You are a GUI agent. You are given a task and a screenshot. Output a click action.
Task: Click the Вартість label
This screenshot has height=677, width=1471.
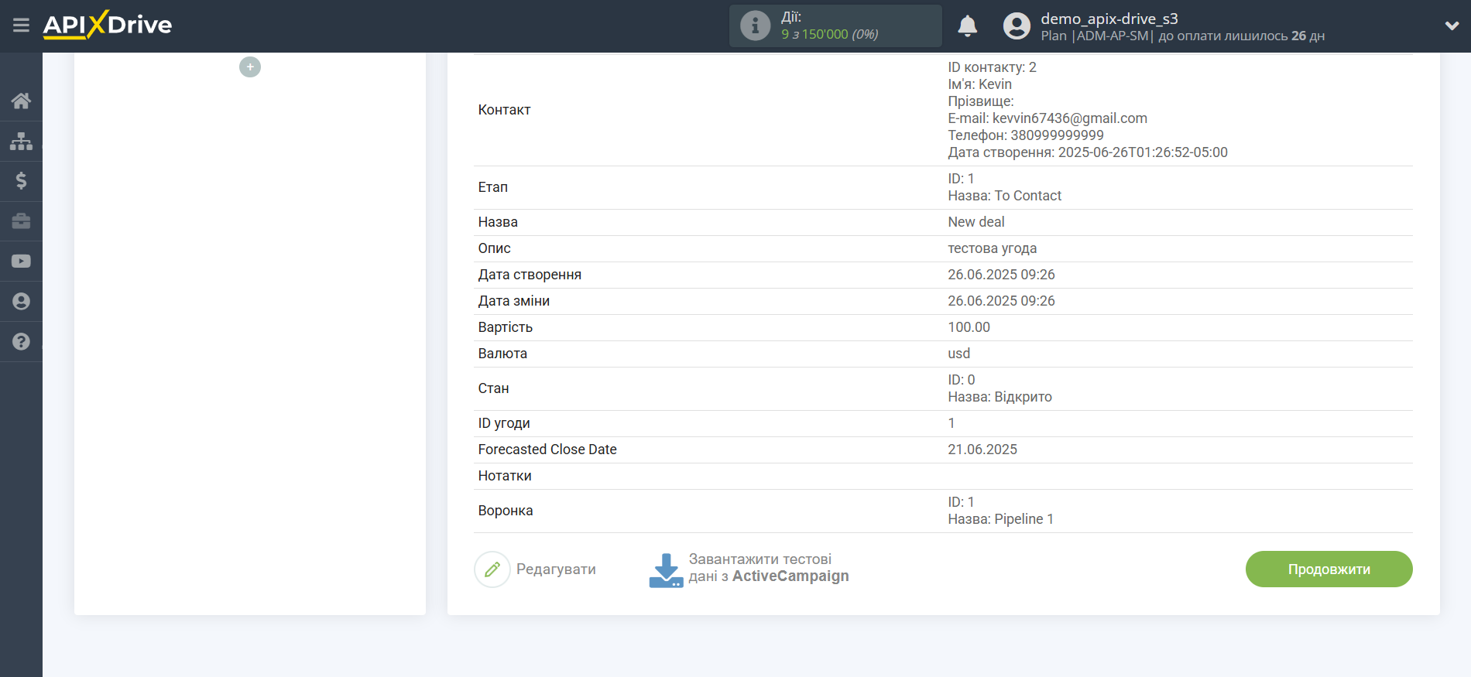pos(506,327)
